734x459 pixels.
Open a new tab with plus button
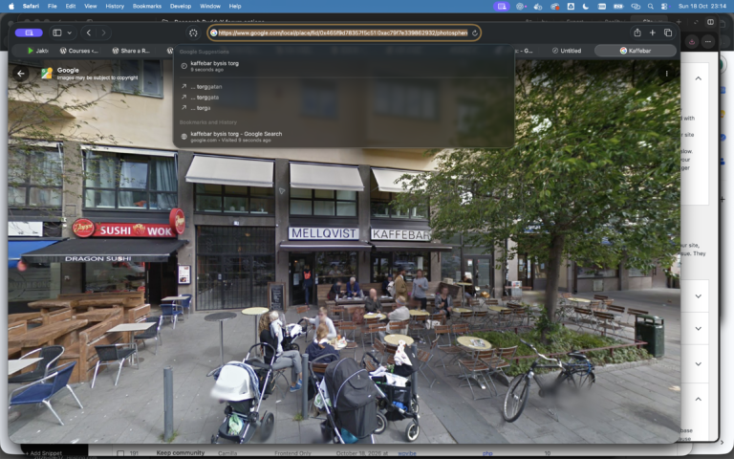click(652, 33)
